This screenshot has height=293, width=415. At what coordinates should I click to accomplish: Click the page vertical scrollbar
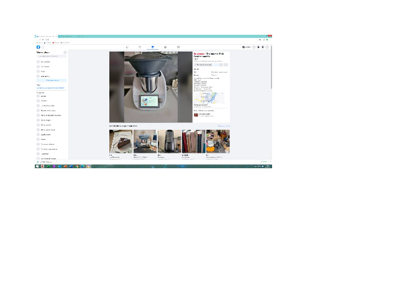coord(271,68)
